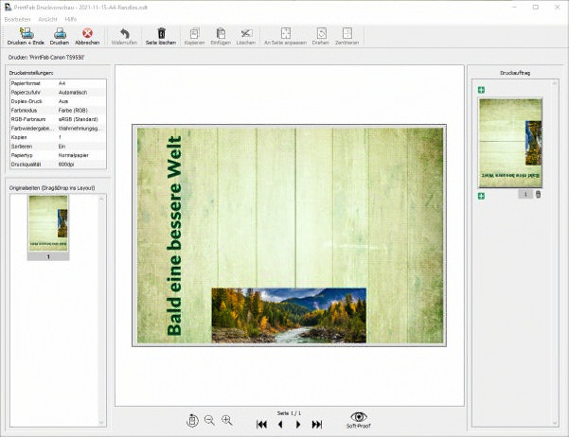Click the An Seite anpassen icon
This screenshot has height=437, width=569.
coord(285,35)
